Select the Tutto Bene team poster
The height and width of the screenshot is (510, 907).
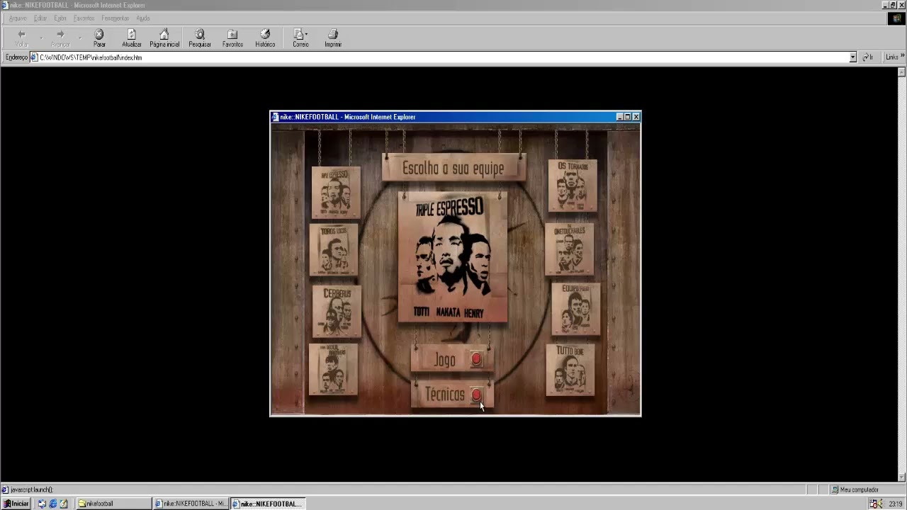coord(570,370)
